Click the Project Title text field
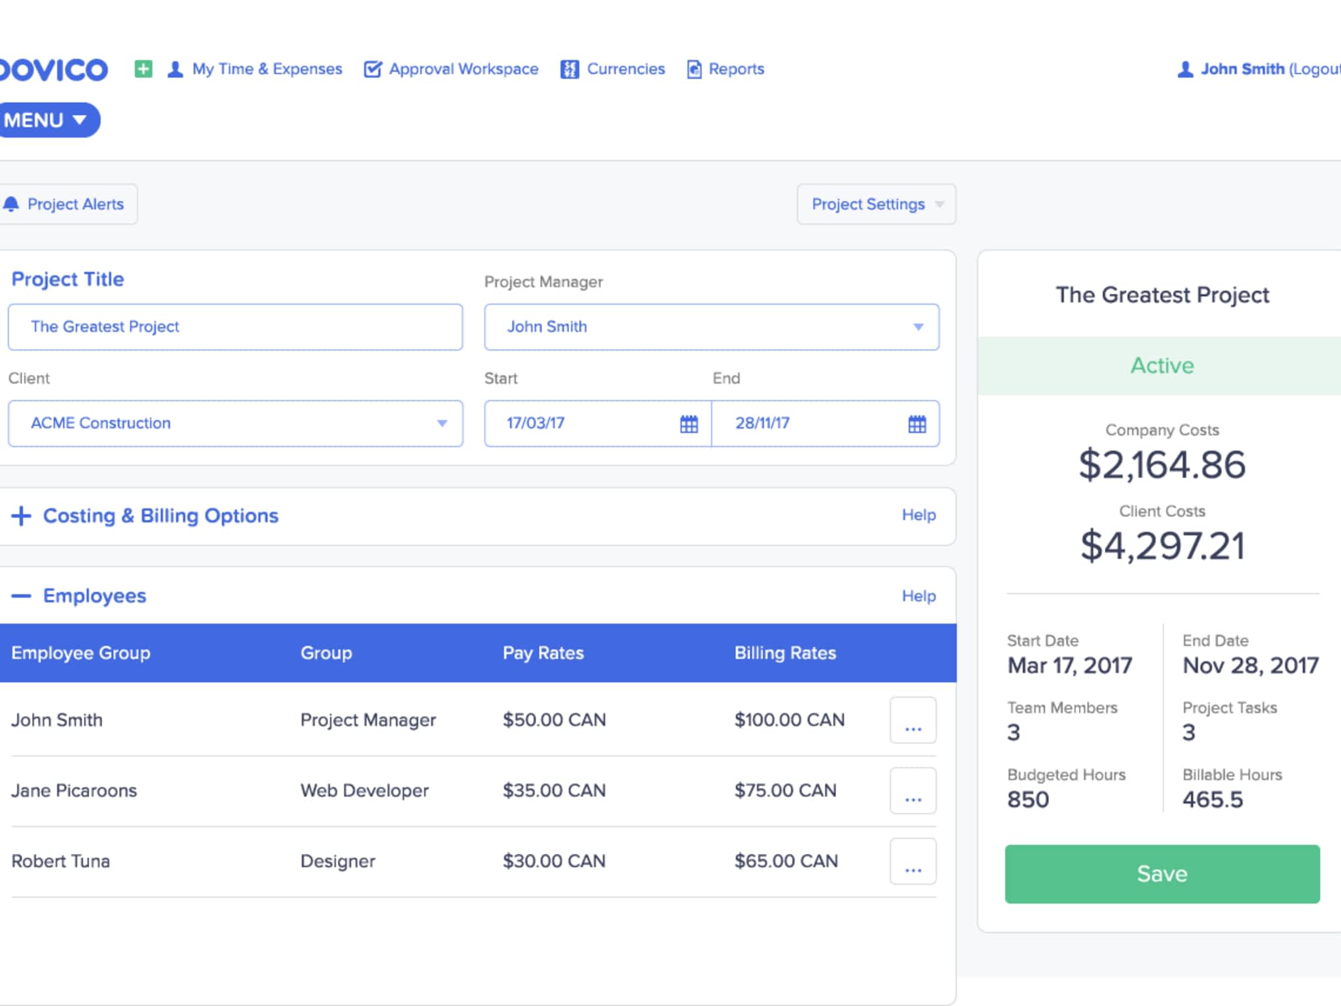Viewport: 1341px width, 1006px height. tap(235, 327)
